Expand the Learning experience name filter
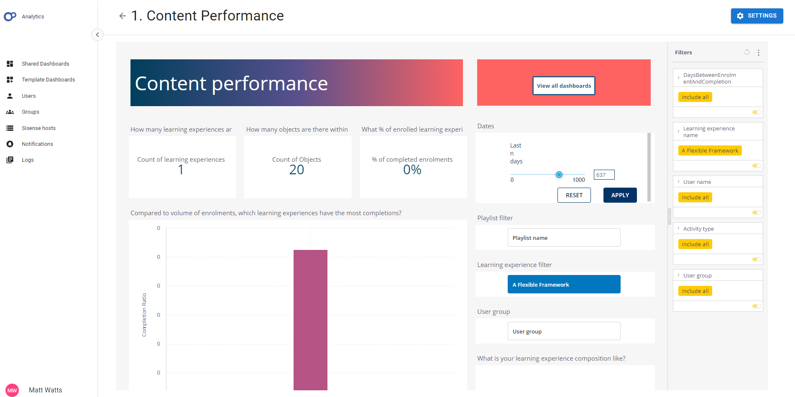 click(x=679, y=131)
